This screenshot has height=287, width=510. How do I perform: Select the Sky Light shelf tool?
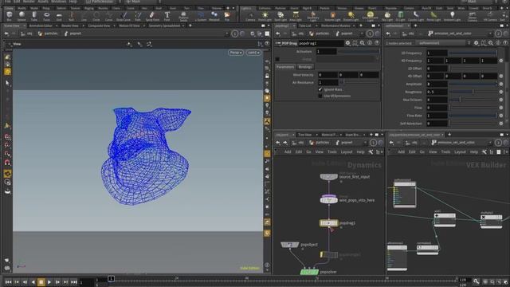tap(387, 16)
